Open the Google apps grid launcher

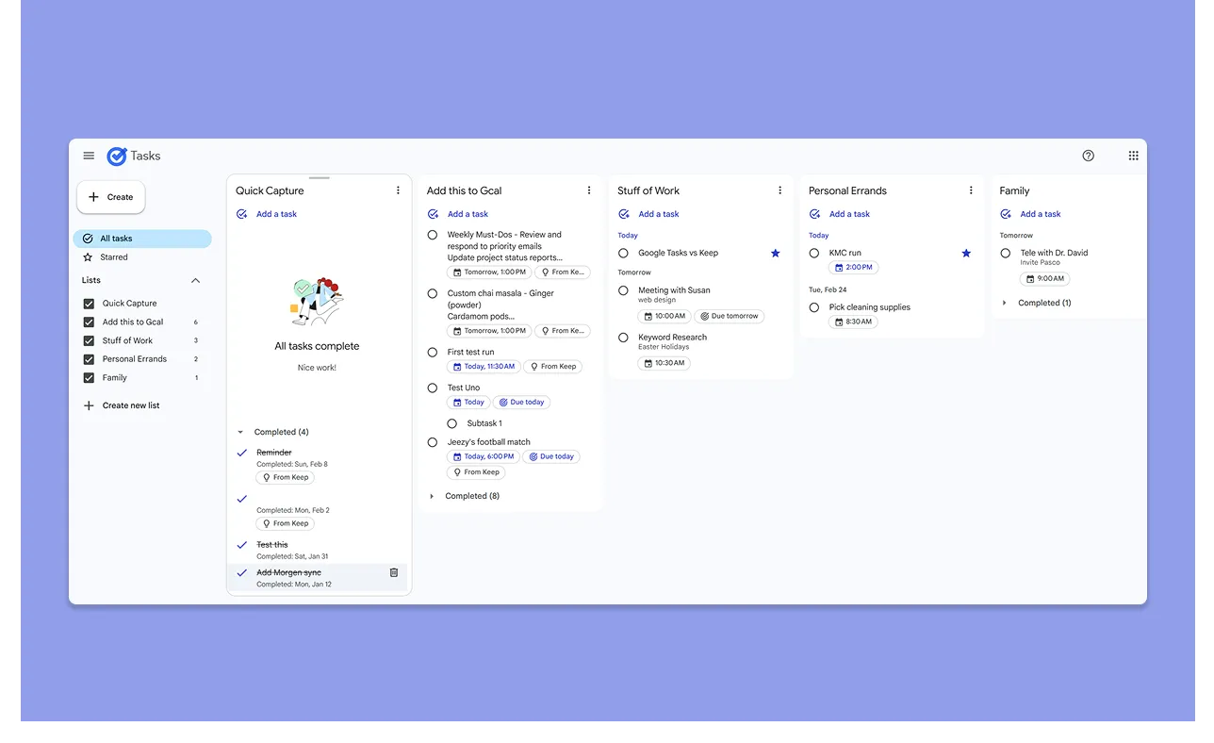tap(1133, 156)
